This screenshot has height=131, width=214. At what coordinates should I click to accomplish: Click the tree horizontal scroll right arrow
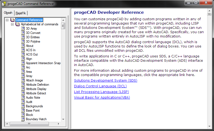tap(59, 124)
